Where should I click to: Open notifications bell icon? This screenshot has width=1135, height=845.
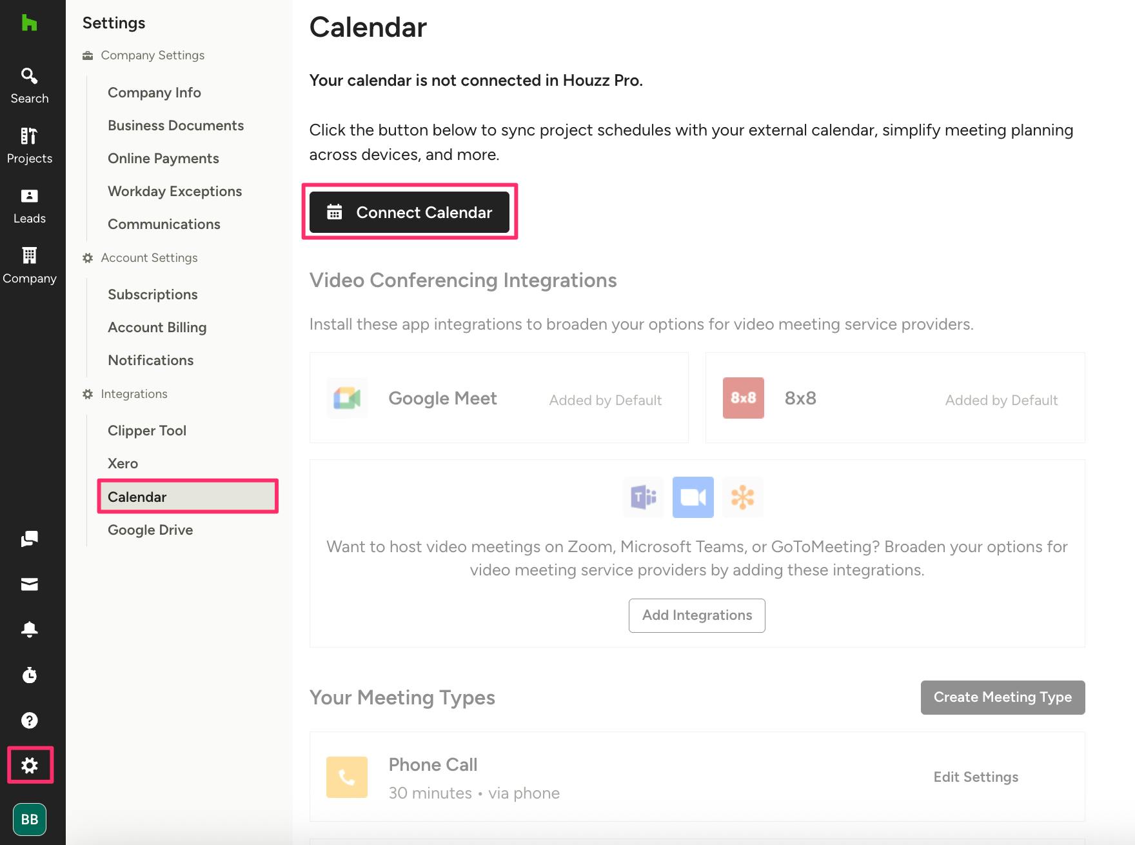(29, 630)
